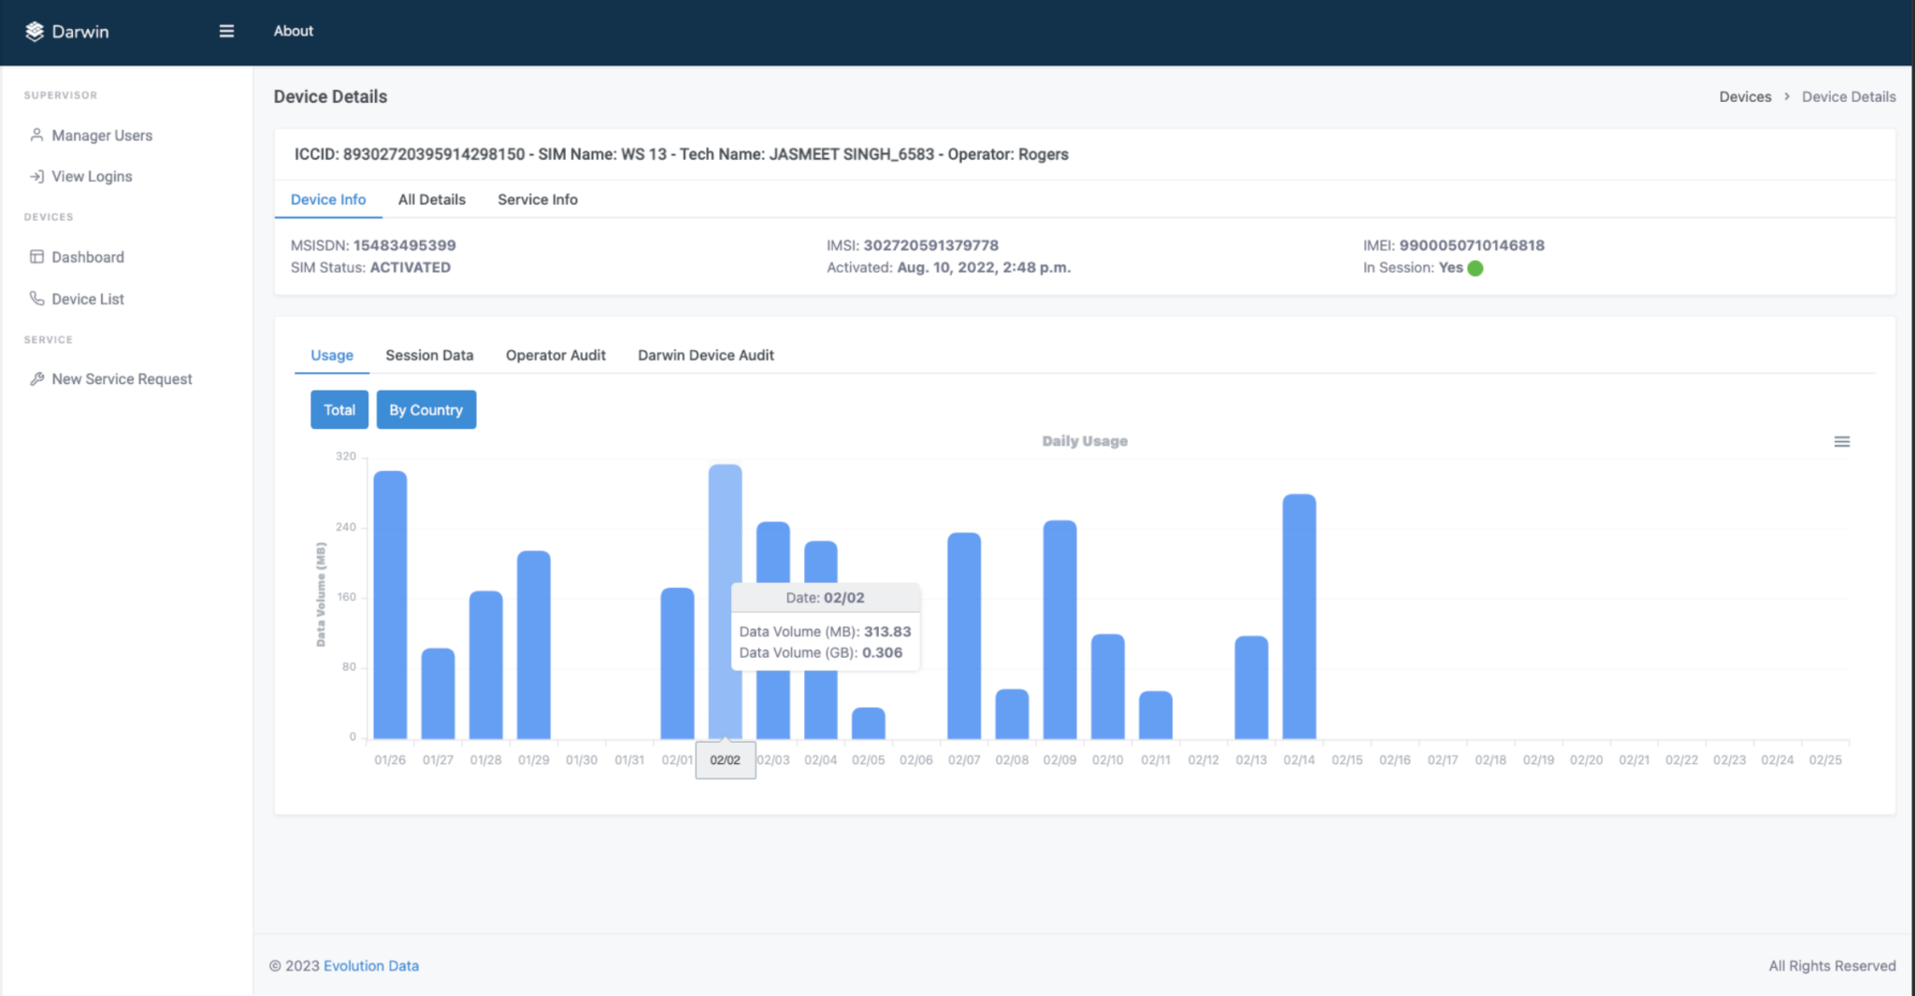Open the Operator Audit tab
1915x996 pixels.
[555, 355]
